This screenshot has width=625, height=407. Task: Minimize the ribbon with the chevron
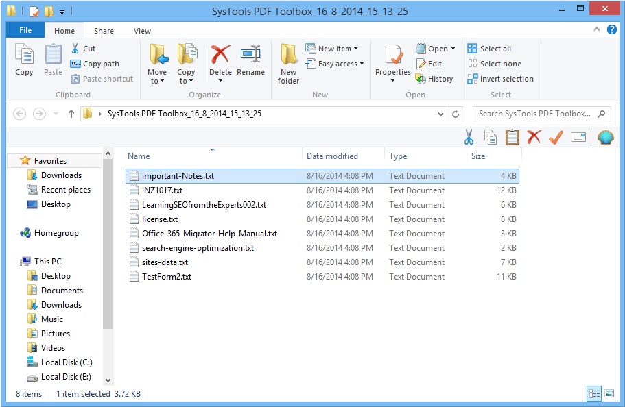click(597, 29)
